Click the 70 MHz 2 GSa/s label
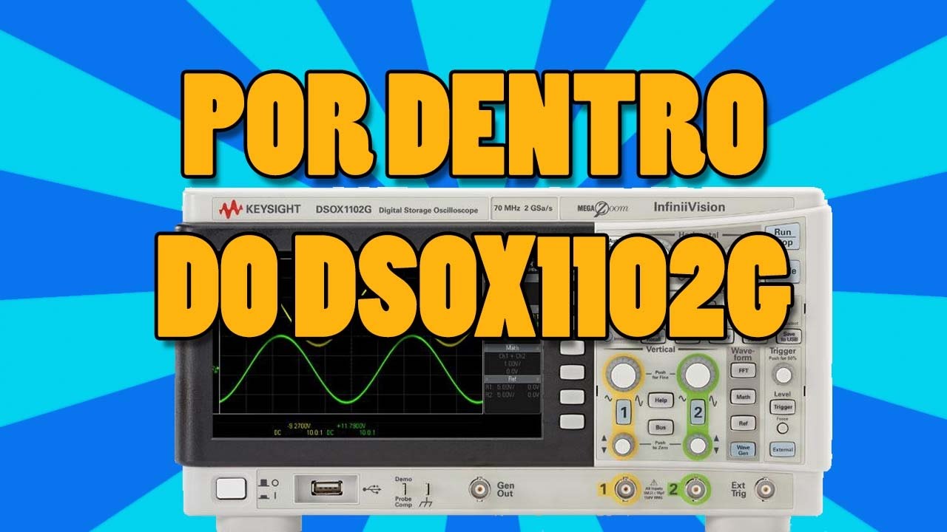 pyautogui.click(x=524, y=210)
